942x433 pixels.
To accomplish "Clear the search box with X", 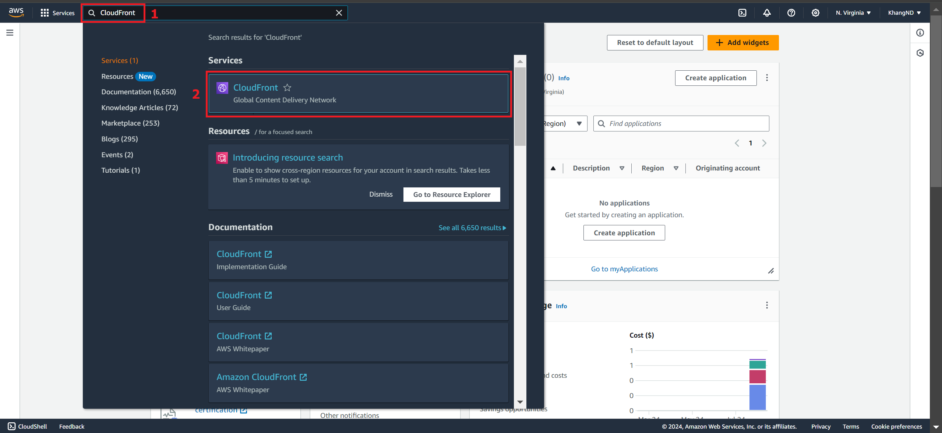I will pyautogui.click(x=339, y=13).
